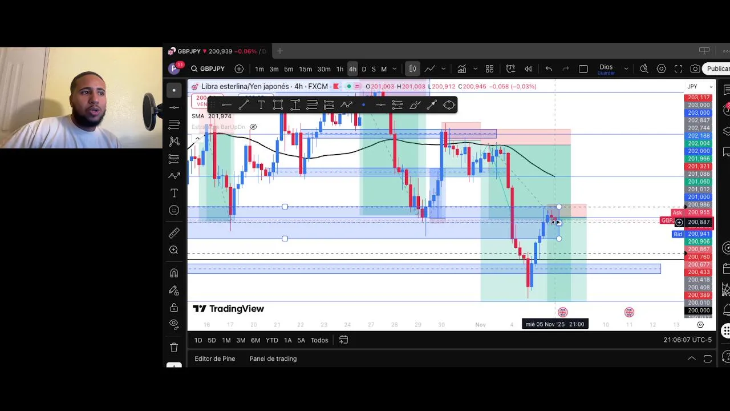Toggle lock all drawings
The width and height of the screenshot is (730, 411).
[x=174, y=308]
